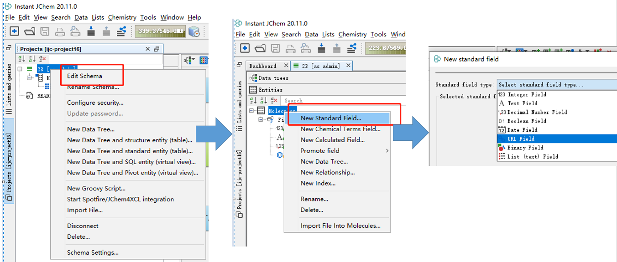
Task: Open Chemistry menu in left window
Action: pyautogui.click(x=122, y=17)
